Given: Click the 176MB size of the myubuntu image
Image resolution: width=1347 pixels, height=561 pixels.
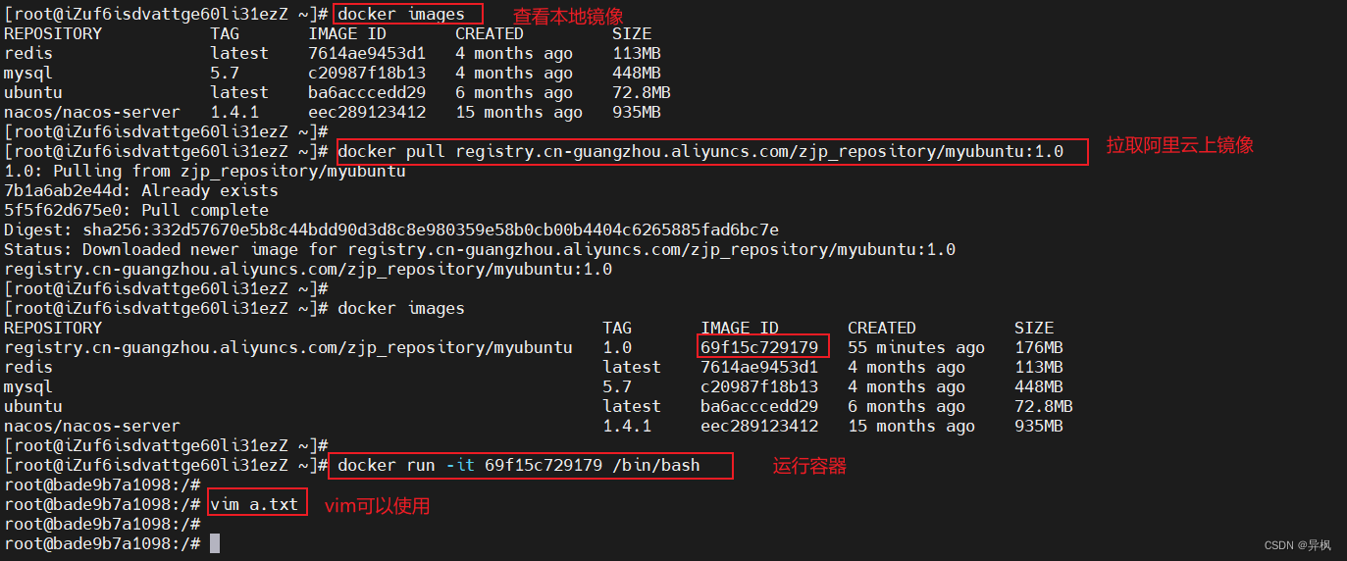Looking at the screenshot, I should click(x=1039, y=347).
